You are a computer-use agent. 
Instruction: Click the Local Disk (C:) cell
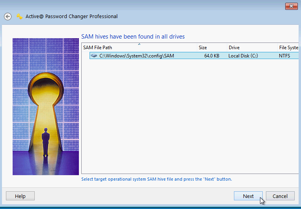pos(243,56)
